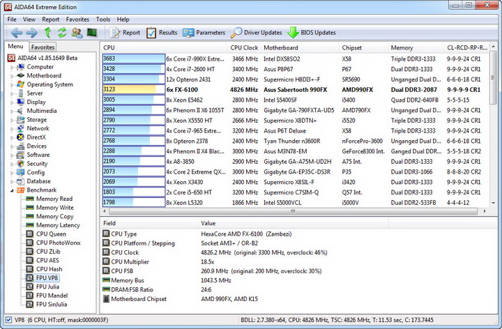Click the horizontal scrollbar under the results list
Viewport: 502px width, 329px height.
293,211
